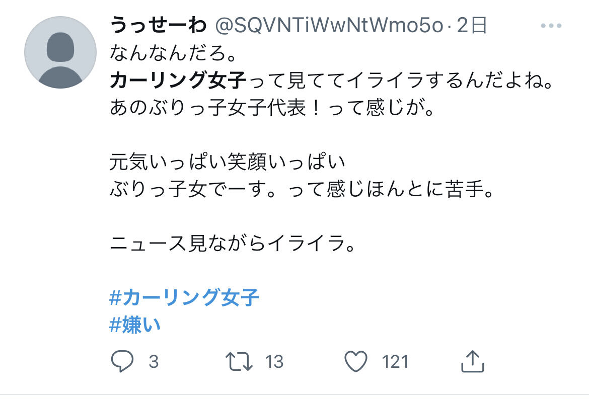
Task: Open the default gray profile avatar
Action: point(60,52)
